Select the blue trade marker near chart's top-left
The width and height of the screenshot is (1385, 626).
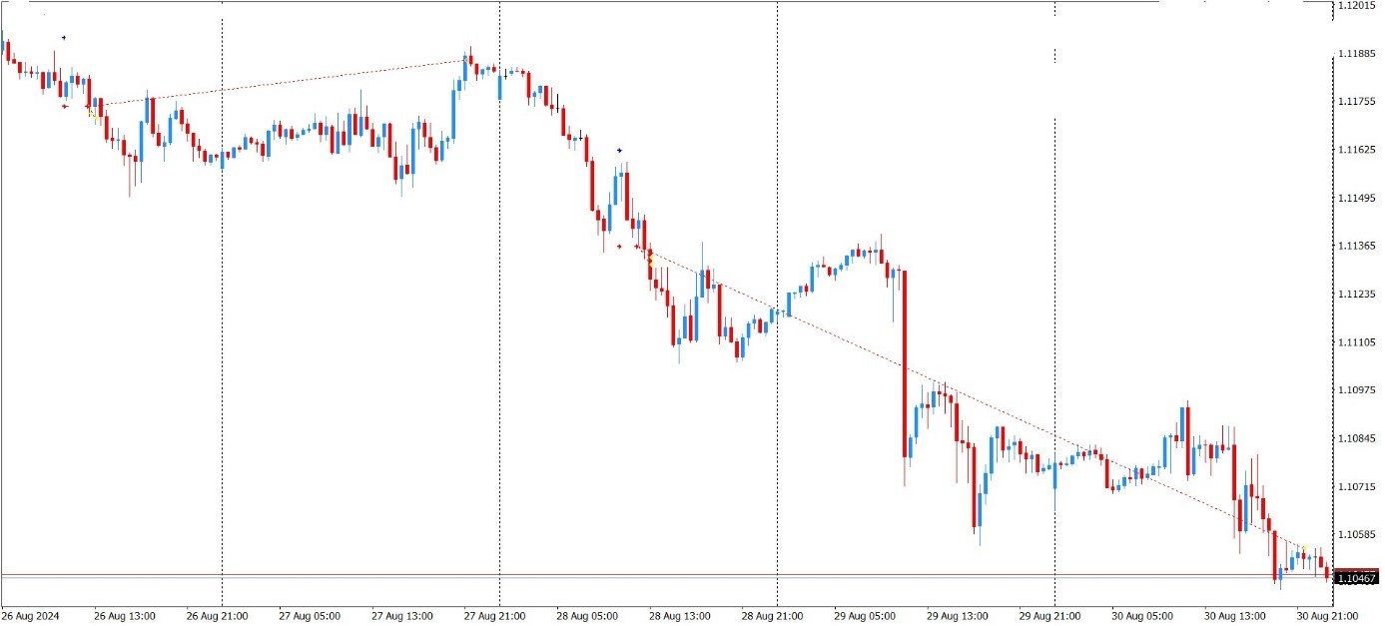(x=64, y=38)
